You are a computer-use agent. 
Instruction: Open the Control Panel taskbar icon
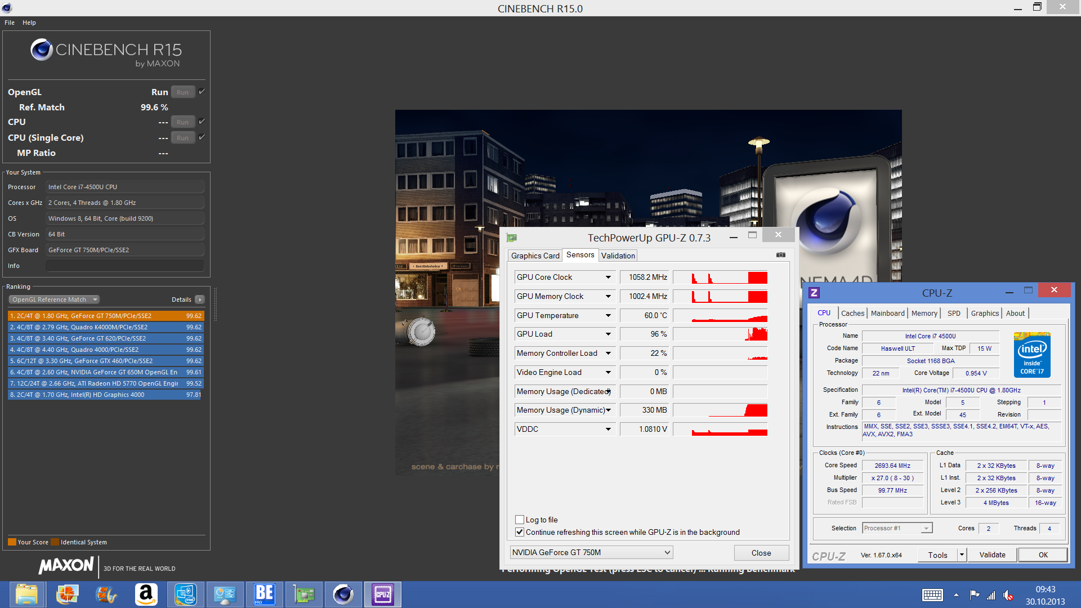(225, 594)
